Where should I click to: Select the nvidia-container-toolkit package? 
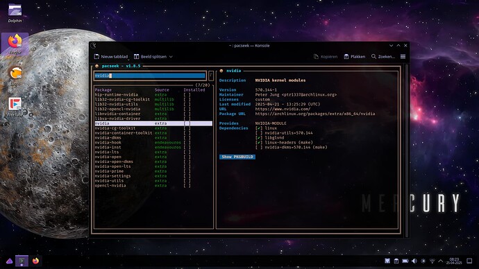pos(153,133)
